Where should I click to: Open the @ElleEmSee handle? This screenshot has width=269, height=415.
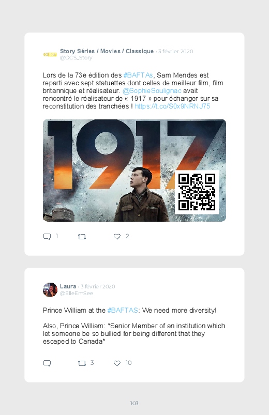click(x=77, y=293)
